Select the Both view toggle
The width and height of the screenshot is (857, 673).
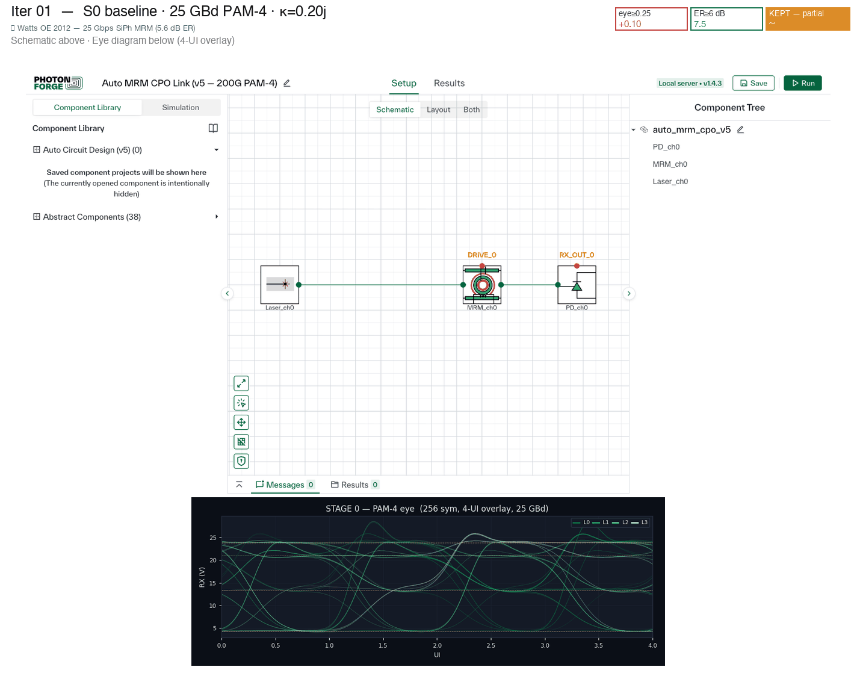471,110
